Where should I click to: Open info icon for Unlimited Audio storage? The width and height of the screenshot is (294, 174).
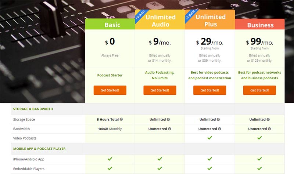(168, 120)
